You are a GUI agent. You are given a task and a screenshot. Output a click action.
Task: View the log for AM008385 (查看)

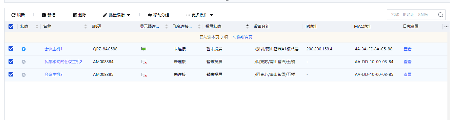pyautogui.click(x=407, y=75)
